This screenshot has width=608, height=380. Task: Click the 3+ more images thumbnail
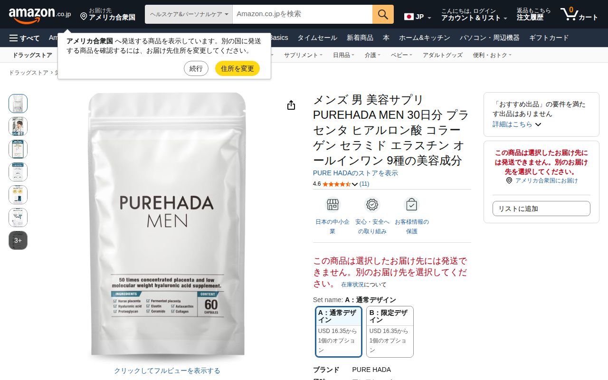(18, 240)
